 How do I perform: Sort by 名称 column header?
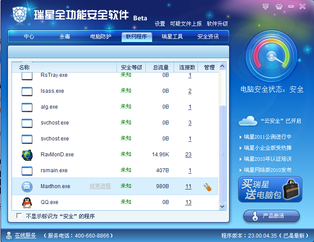[64, 67]
